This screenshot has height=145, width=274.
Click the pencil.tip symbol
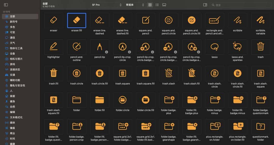pos(99,47)
